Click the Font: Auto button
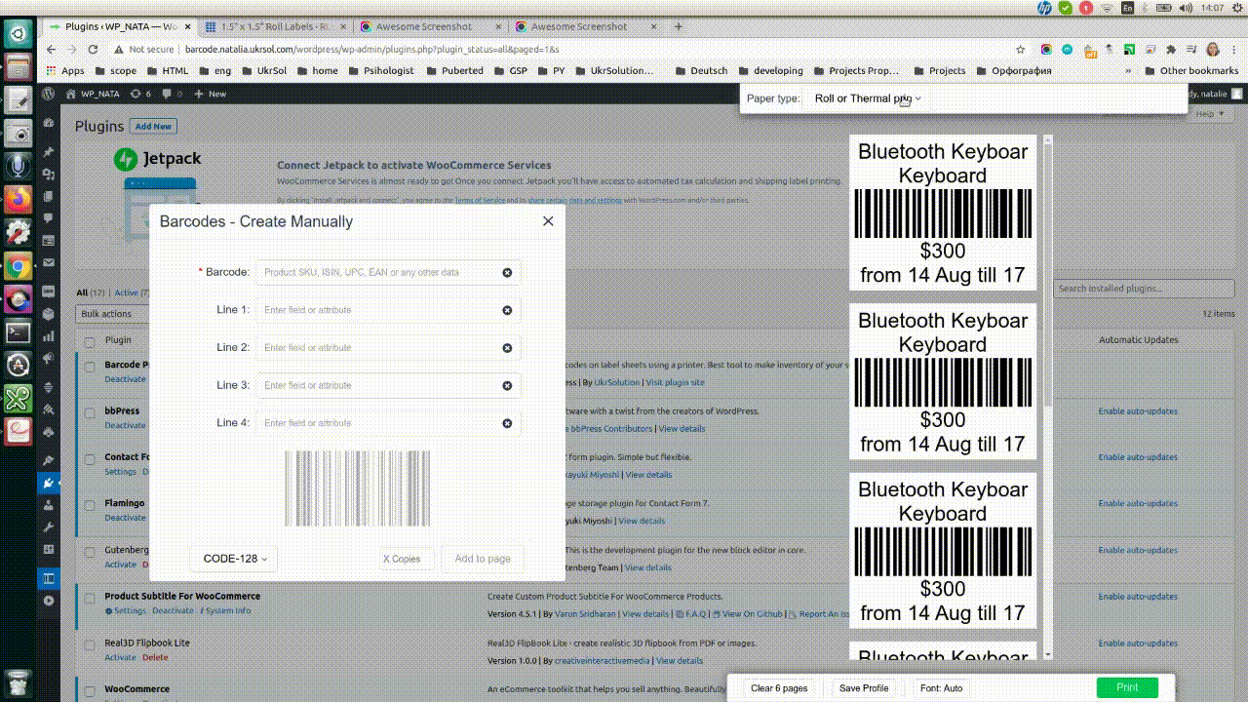Screen dimensions: 1248x702 pyautogui.click(x=941, y=688)
